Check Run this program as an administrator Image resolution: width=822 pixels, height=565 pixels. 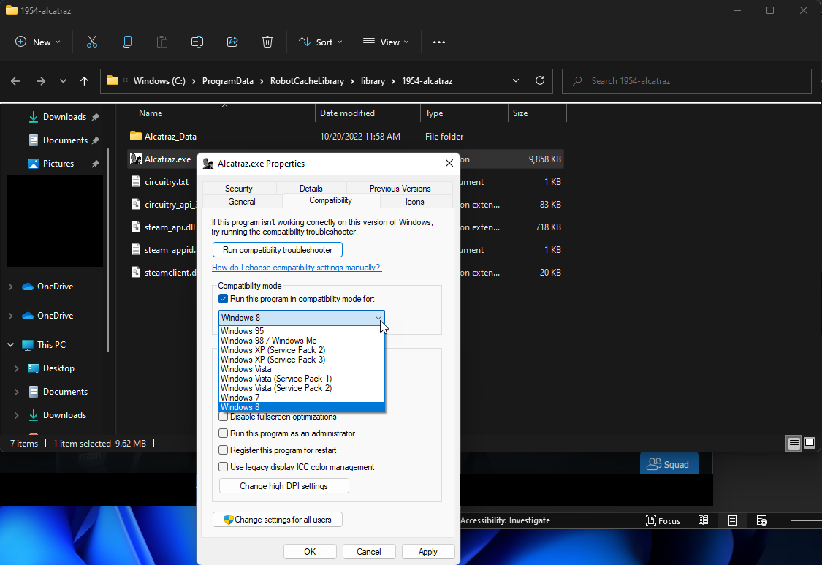[x=224, y=433]
